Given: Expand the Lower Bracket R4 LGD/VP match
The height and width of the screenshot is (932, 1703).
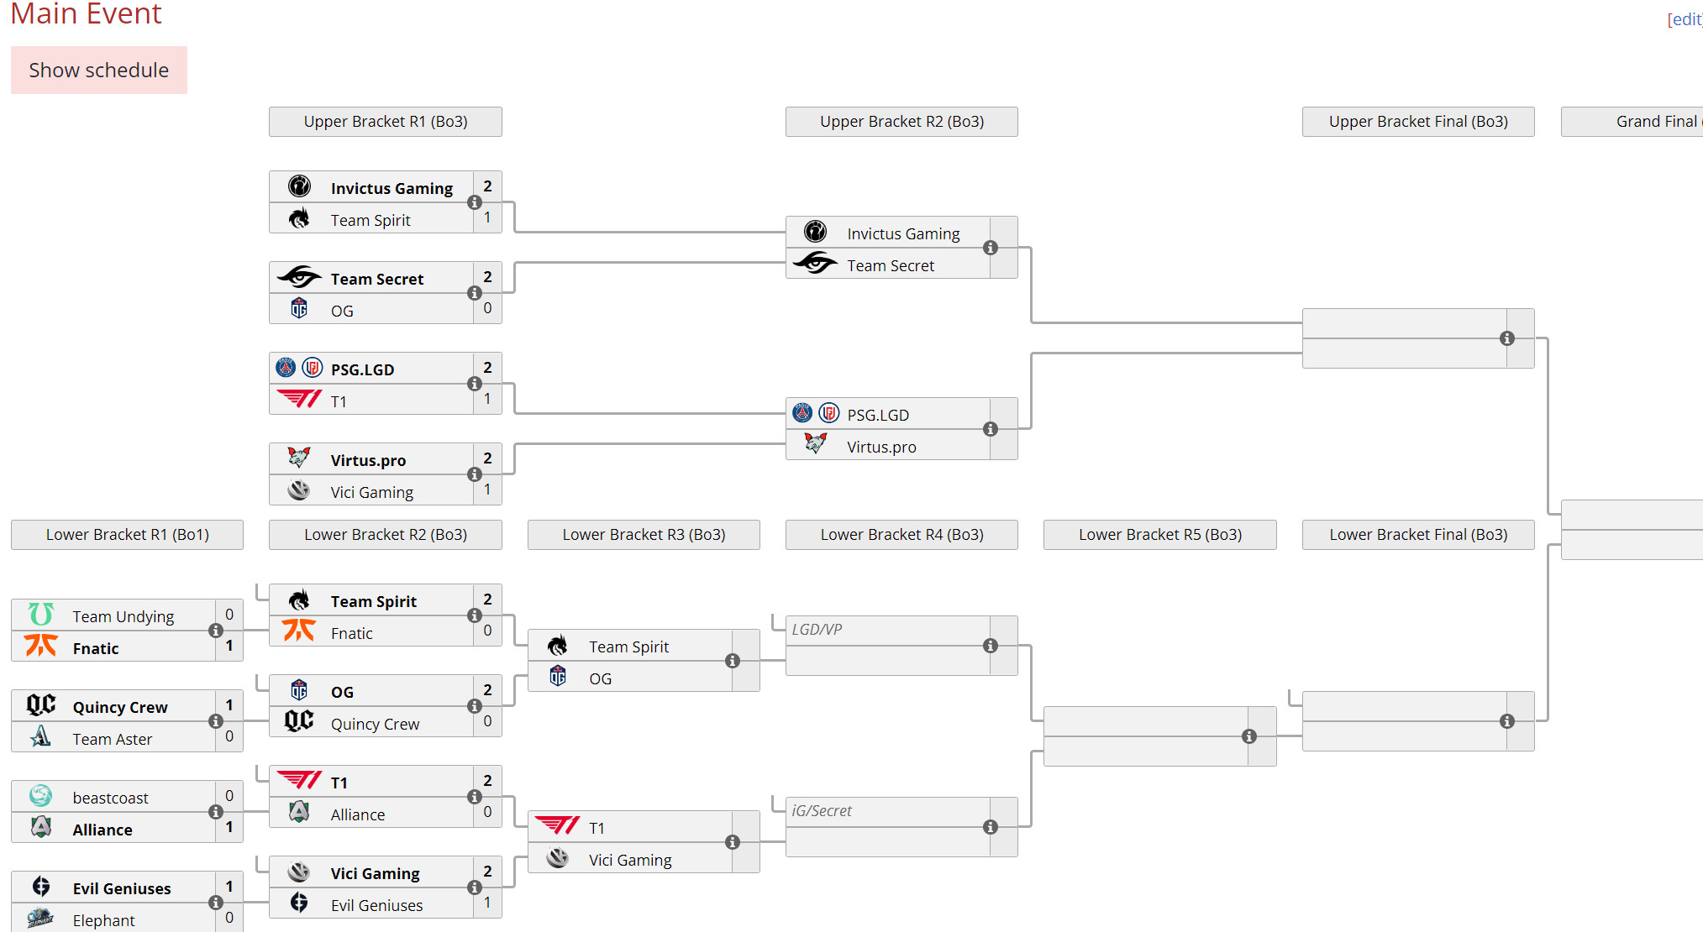Looking at the screenshot, I should (x=991, y=641).
